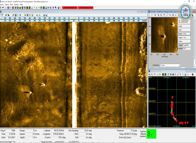Viewport: 196px width, 143px height.
Task: Click the Outline button
Action: [184, 41]
